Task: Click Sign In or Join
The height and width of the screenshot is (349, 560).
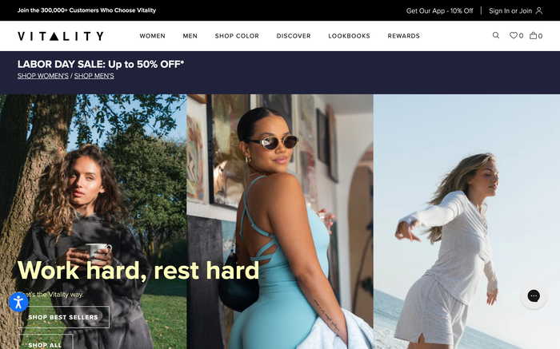Action: click(x=510, y=10)
